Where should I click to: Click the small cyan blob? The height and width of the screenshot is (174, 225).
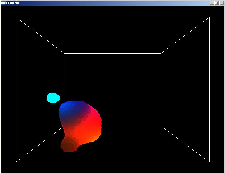point(53,98)
